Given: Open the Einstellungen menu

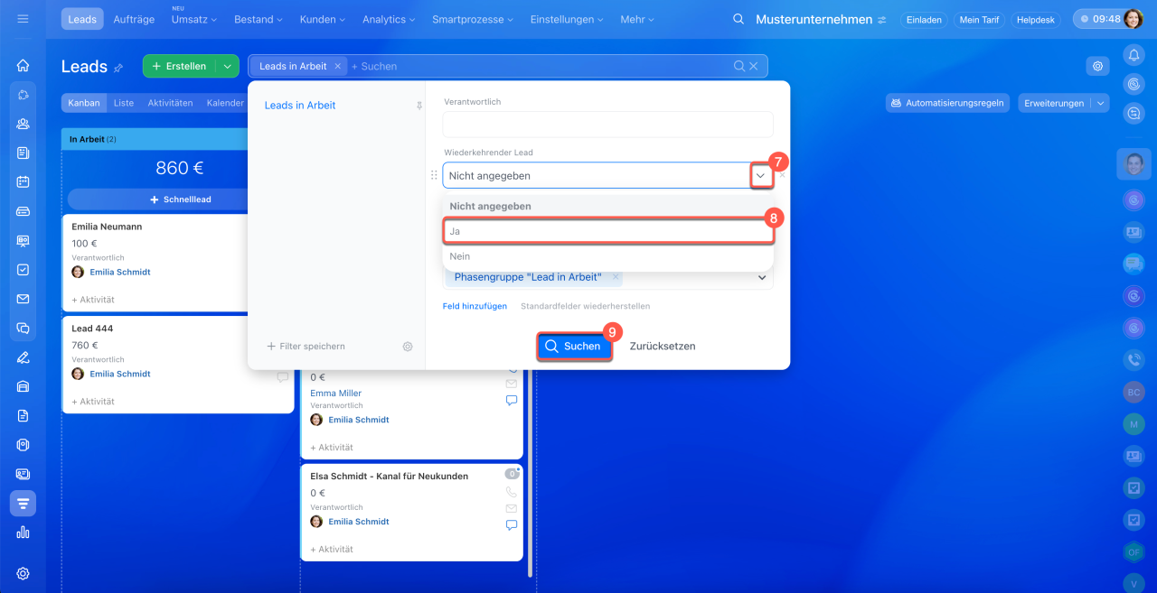Looking at the screenshot, I should click(567, 19).
